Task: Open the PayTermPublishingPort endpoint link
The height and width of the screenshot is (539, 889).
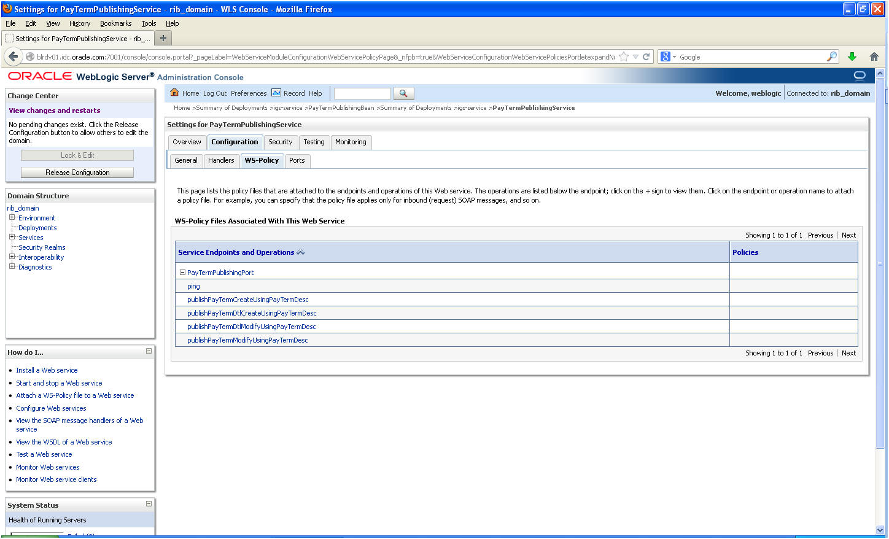Action: (x=220, y=273)
